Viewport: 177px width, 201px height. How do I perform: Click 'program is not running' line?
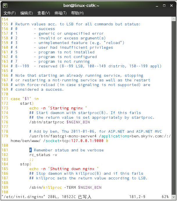click(64, 61)
